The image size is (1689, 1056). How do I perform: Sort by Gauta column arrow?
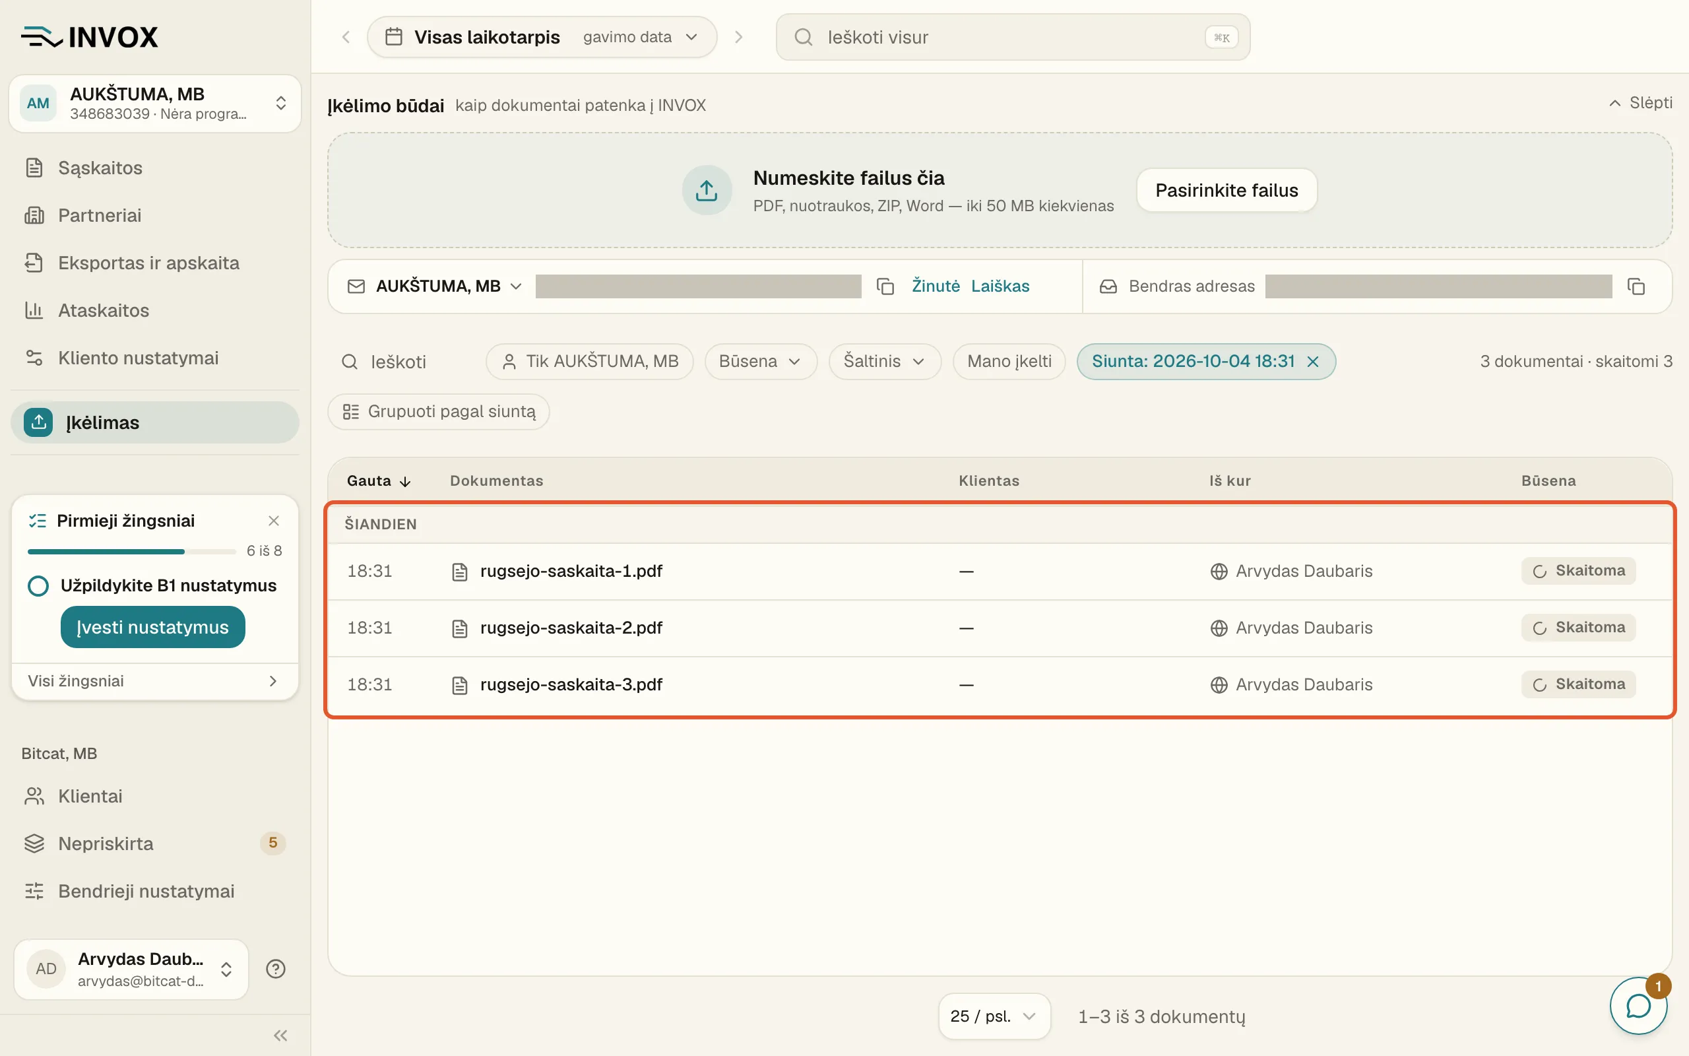(x=405, y=482)
